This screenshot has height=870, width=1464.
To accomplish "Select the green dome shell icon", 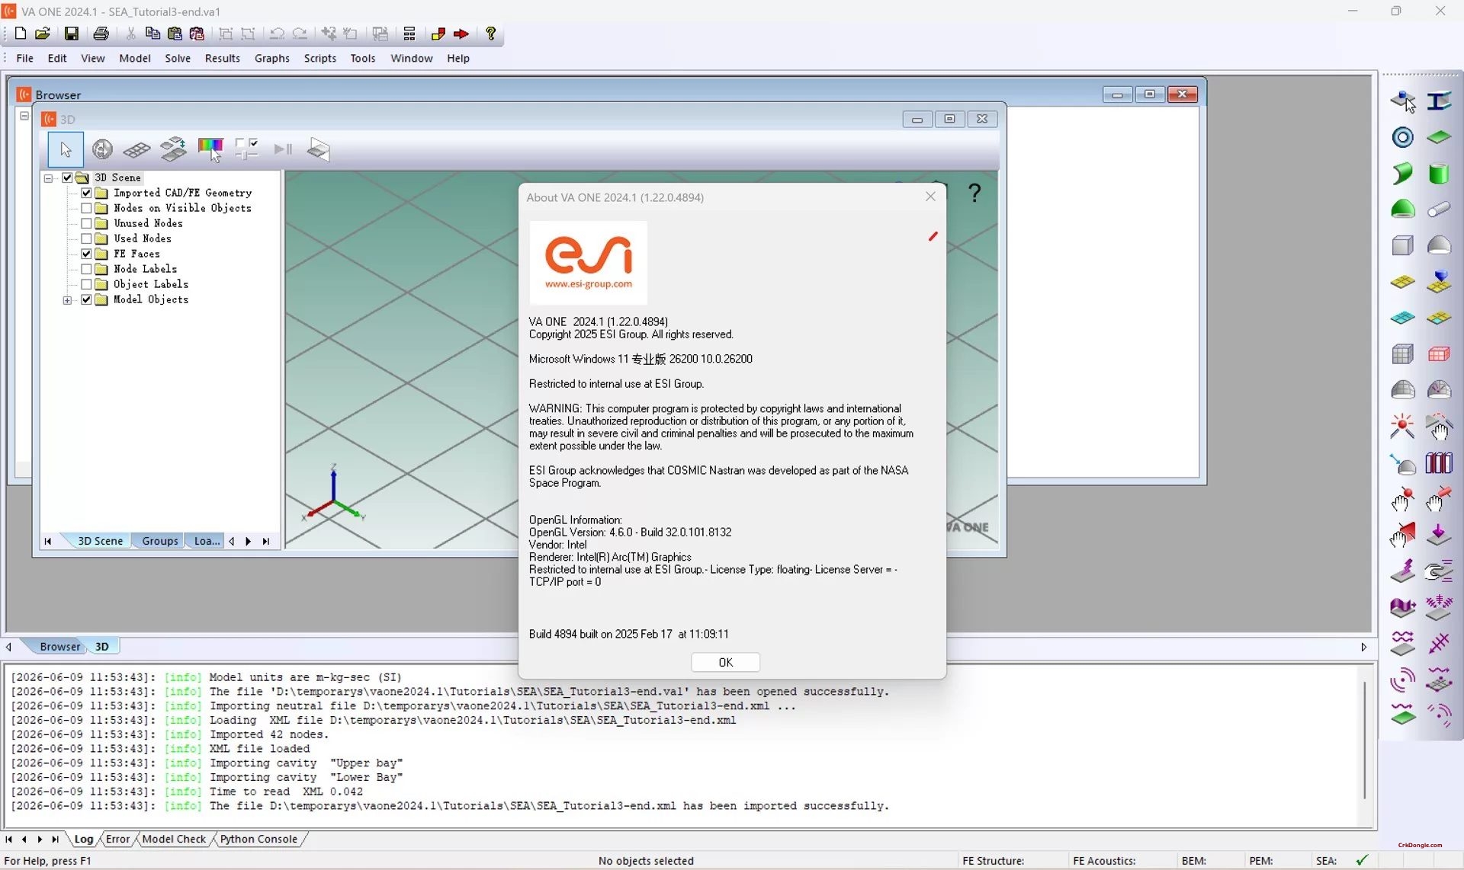I will 1402,210.
